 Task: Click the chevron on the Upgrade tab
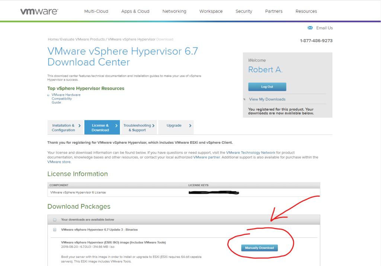(x=190, y=126)
